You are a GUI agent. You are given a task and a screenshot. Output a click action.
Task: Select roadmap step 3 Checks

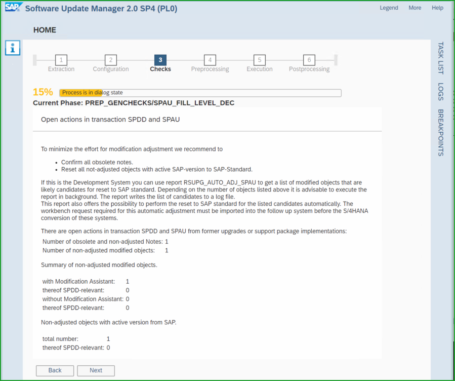(x=160, y=64)
